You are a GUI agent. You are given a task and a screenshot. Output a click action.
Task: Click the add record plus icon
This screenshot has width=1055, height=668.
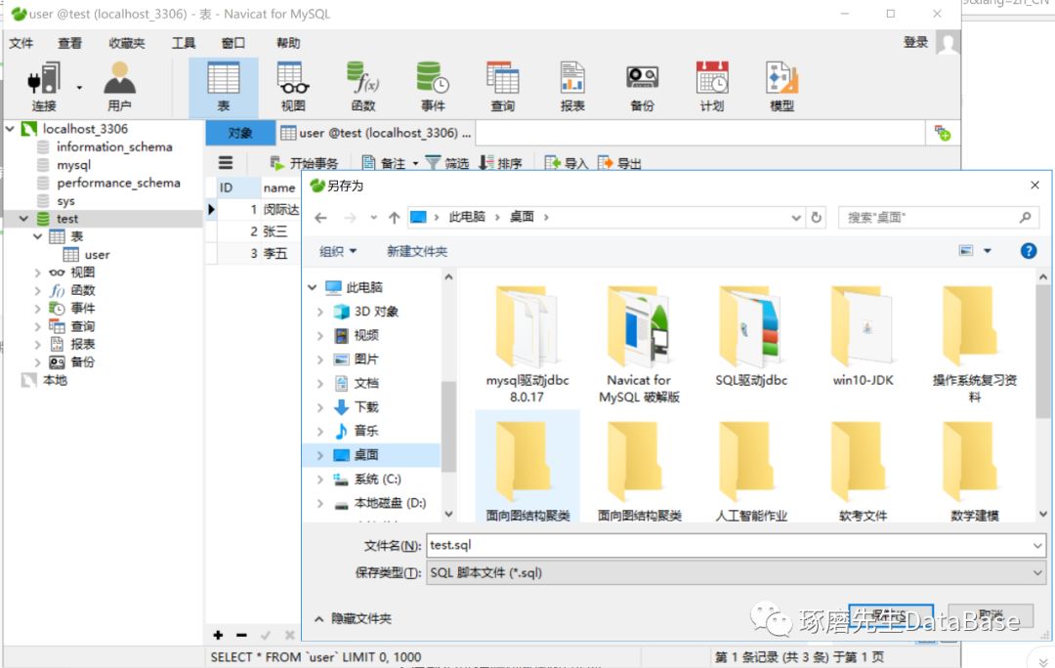tap(218, 635)
